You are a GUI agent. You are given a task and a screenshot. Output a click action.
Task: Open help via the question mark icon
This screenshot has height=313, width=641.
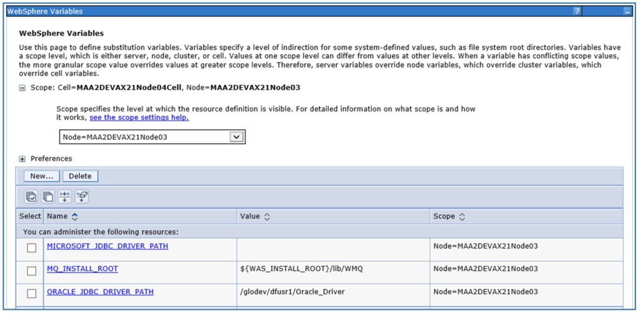coord(577,11)
